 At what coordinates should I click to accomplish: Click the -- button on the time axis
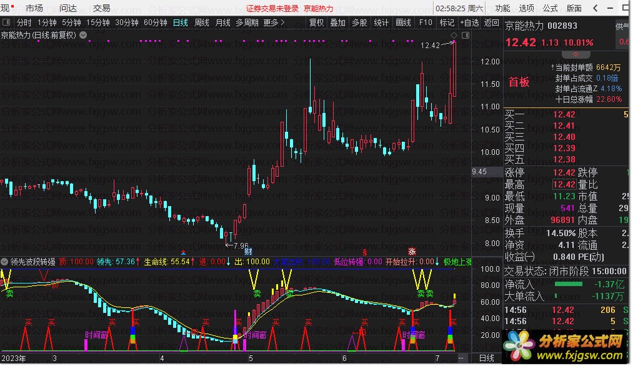click(461, 358)
